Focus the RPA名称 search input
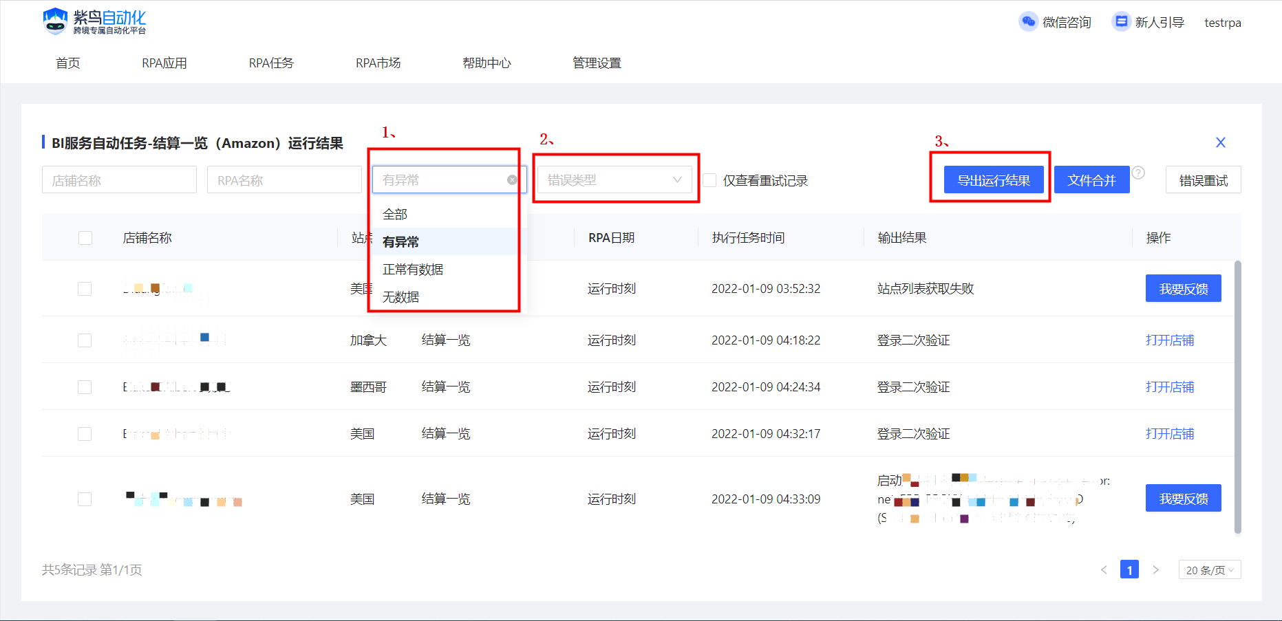Screen dimensions: 1282x621 click(284, 180)
